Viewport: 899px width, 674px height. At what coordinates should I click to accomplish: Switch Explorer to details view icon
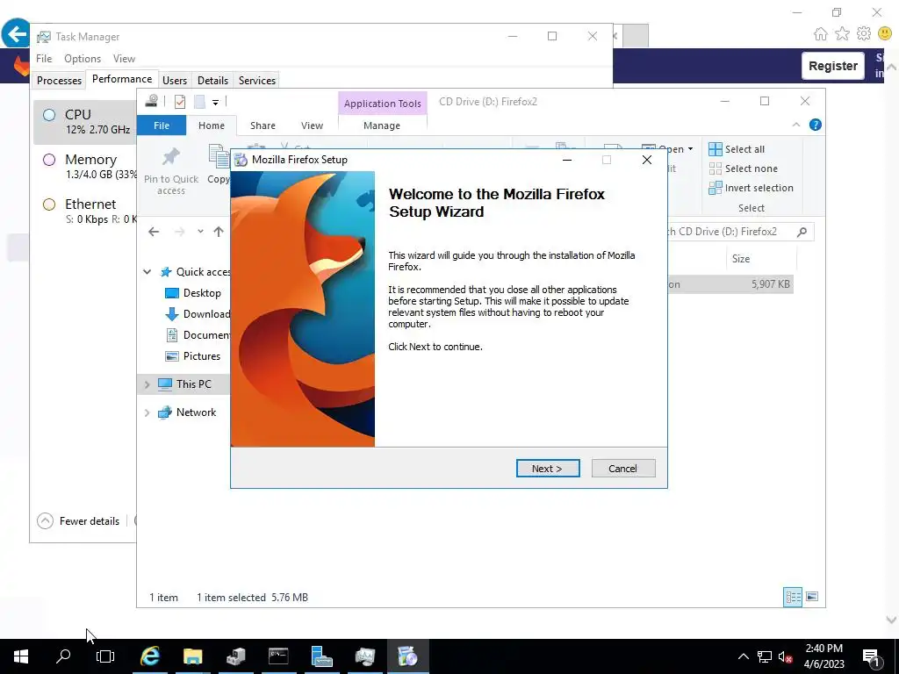point(793,597)
